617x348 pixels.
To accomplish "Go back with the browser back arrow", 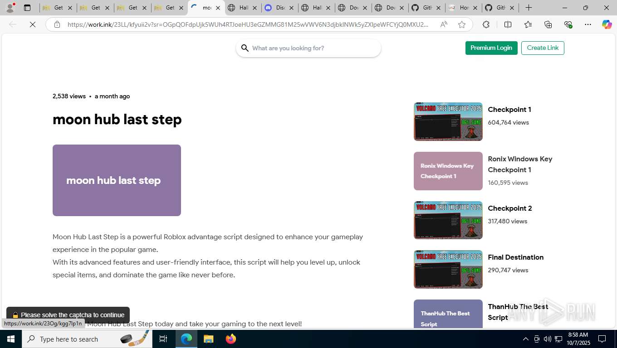I will click(13, 24).
